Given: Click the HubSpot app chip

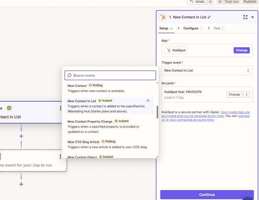Looking at the screenshot, I should click(x=176, y=50).
